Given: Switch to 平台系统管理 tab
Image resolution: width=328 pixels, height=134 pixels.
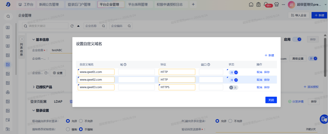Looking at the screenshot, I should (138, 4).
